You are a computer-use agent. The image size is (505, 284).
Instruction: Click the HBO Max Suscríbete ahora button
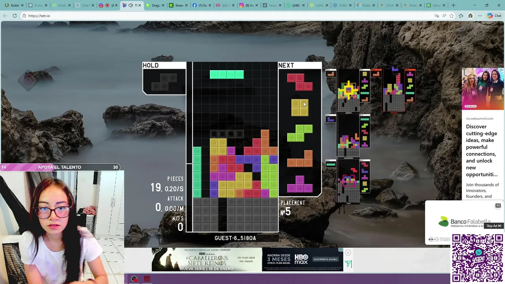325,259
